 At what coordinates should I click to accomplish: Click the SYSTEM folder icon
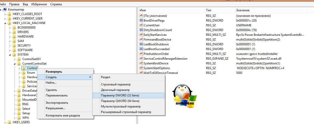click(x=14, y=55)
